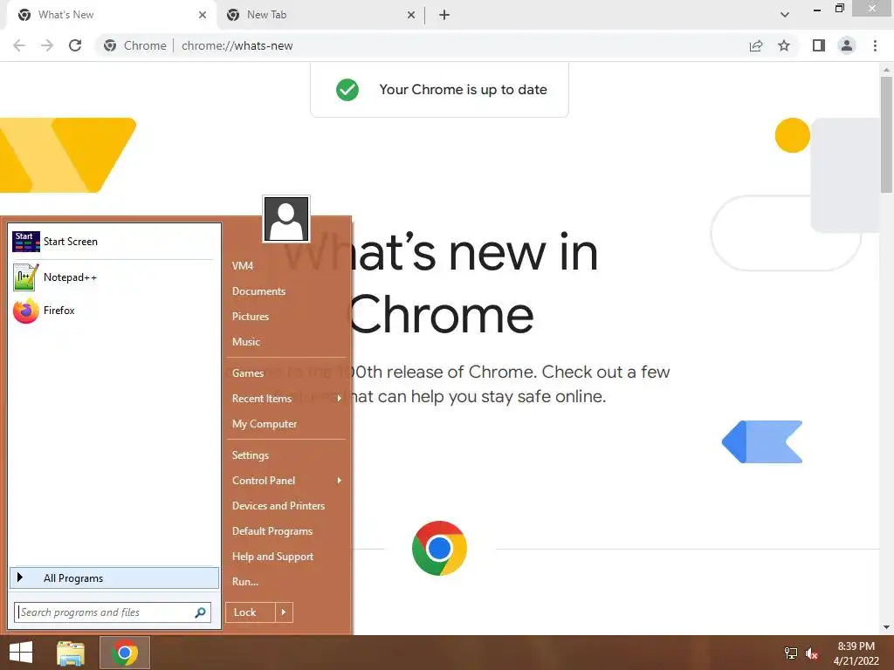Click the Lock button
Screen dimensions: 894x670
[x=251, y=612]
